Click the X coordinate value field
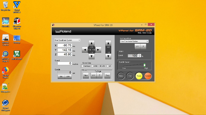The height and width of the screenshot is (115, 206). (x=65, y=45)
